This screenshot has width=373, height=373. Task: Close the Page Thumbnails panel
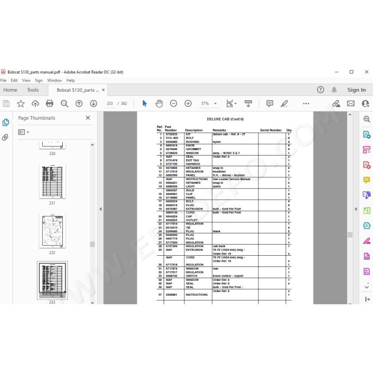tap(88, 118)
